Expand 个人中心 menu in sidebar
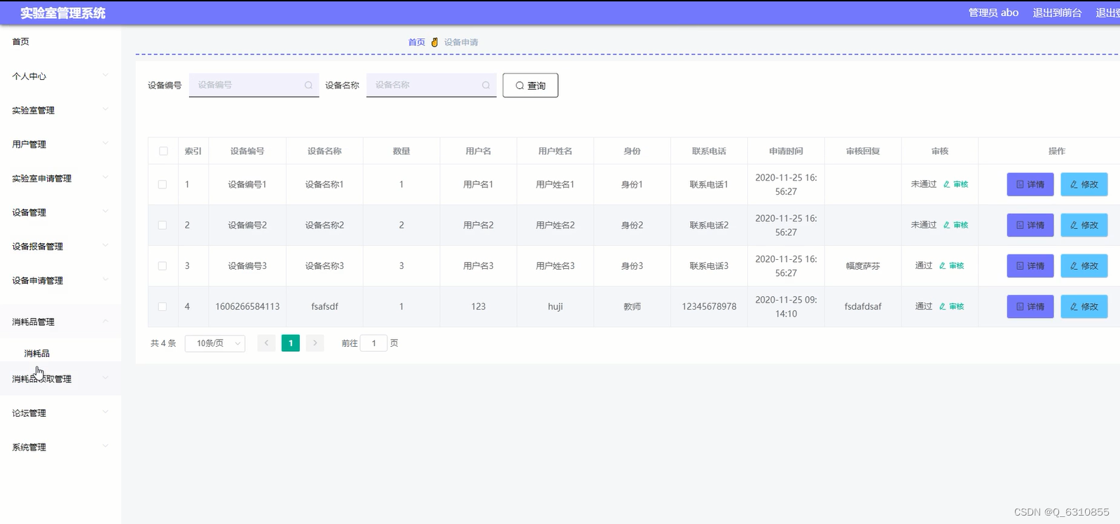The image size is (1120, 524). click(60, 76)
